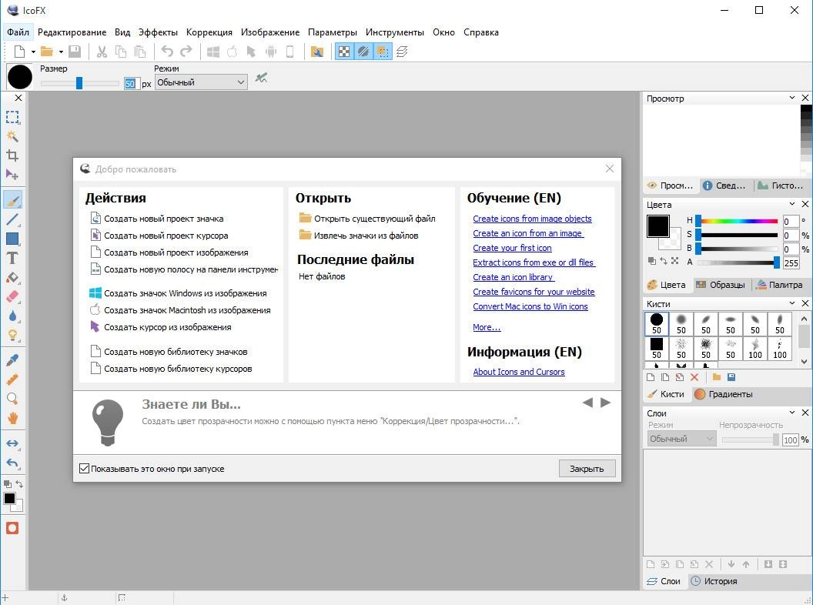Select the line drawing tool
The height and width of the screenshot is (605, 813).
pos(12,219)
